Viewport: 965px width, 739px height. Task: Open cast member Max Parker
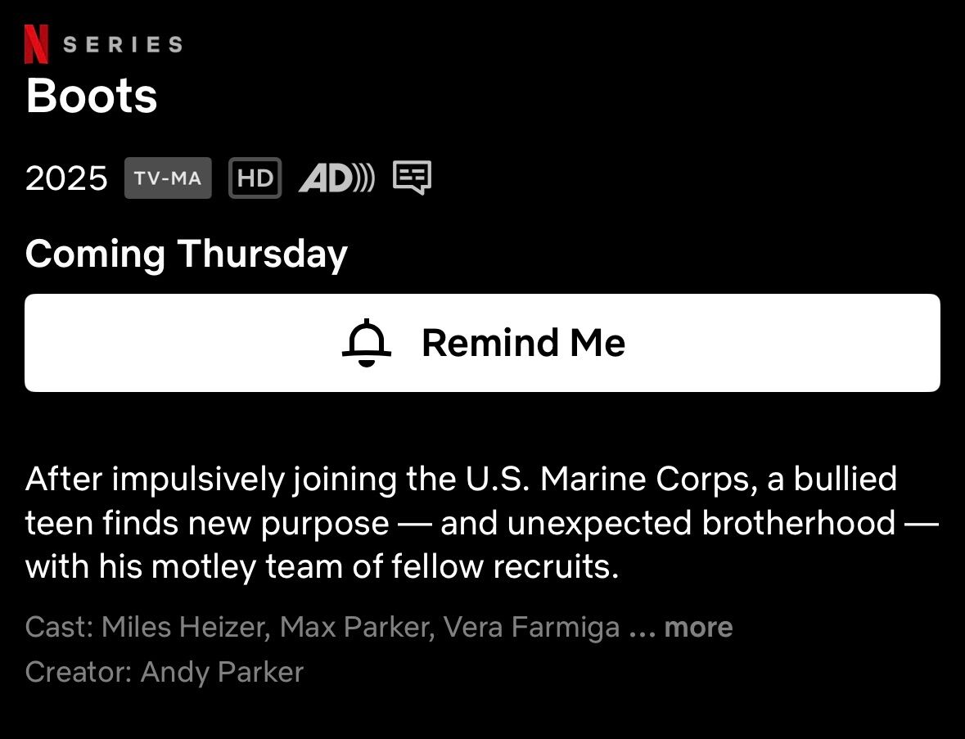point(355,628)
